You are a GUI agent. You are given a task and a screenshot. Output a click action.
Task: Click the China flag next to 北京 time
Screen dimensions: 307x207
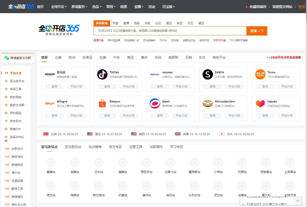click(46, 134)
